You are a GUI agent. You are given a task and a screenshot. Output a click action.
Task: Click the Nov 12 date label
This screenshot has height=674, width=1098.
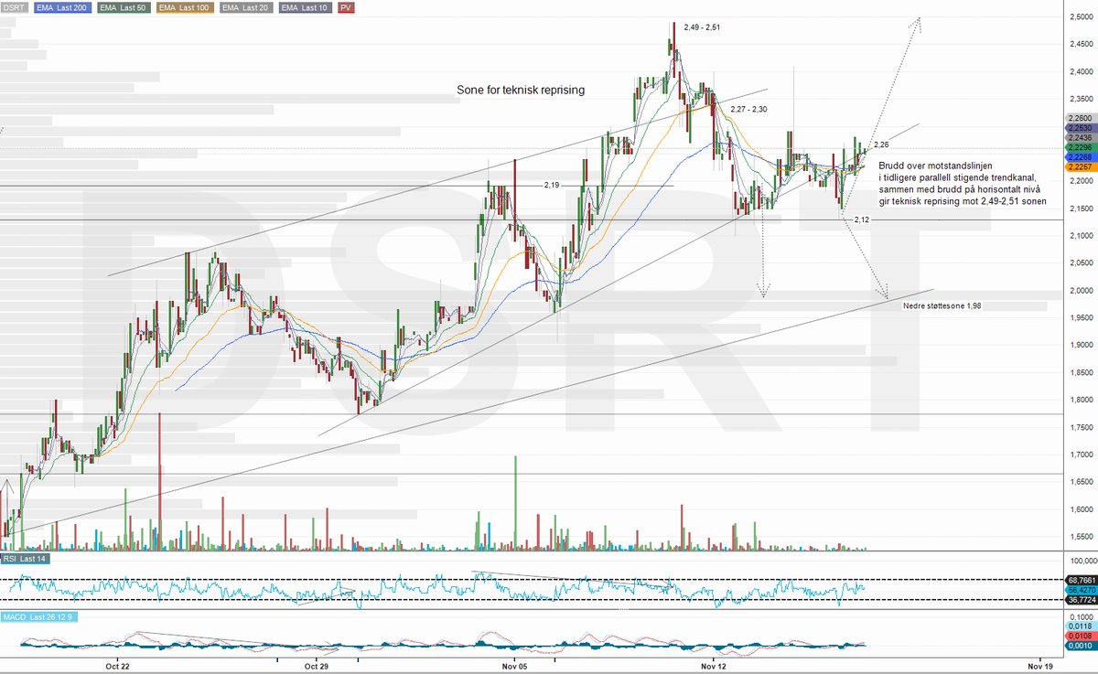[713, 667]
